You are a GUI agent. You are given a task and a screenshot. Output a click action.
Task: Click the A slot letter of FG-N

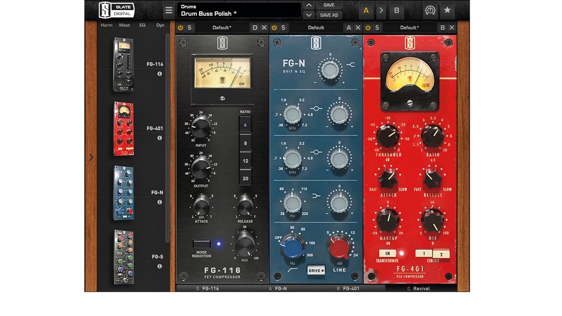349,28
